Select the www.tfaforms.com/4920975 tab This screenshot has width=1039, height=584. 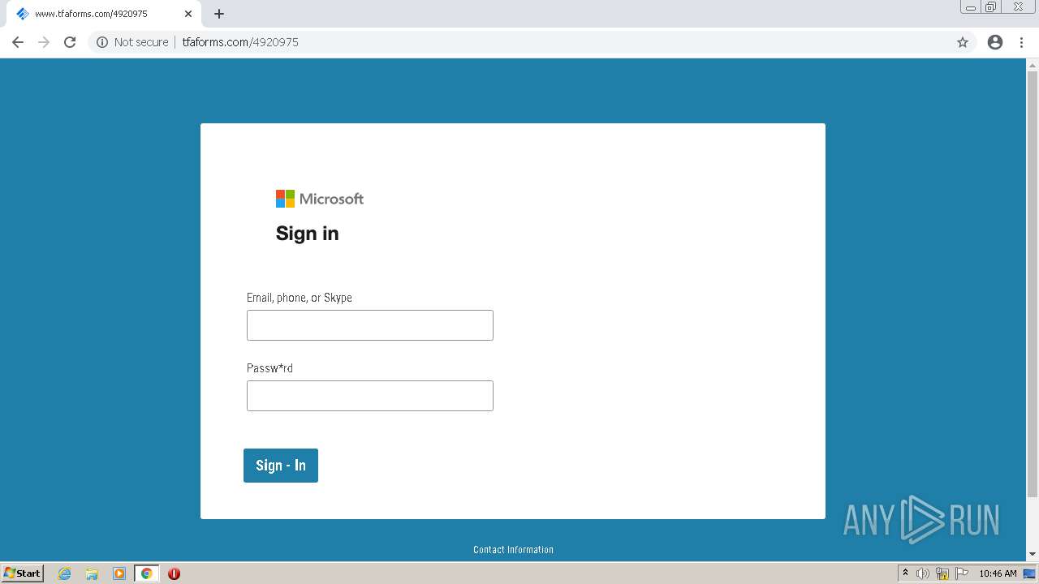pyautogui.click(x=102, y=14)
